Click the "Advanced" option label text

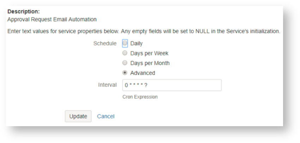(x=142, y=73)
